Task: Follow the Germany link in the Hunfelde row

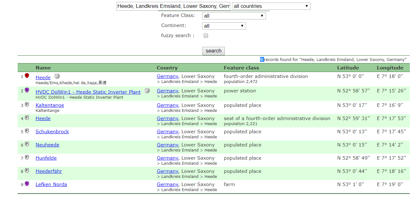Action: tap(167, 158)
